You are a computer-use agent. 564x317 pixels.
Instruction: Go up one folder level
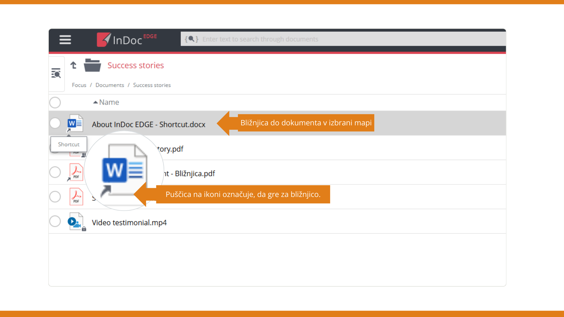pyautogui.click(x=73, y=65)
